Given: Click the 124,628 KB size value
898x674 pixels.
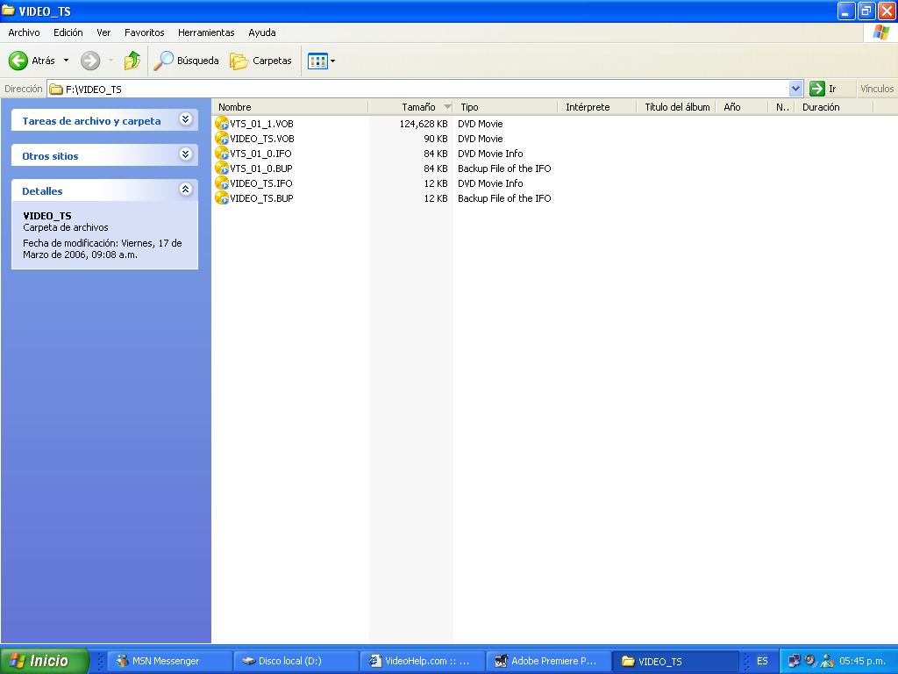Looking at the screenshot, I should 424,124.
